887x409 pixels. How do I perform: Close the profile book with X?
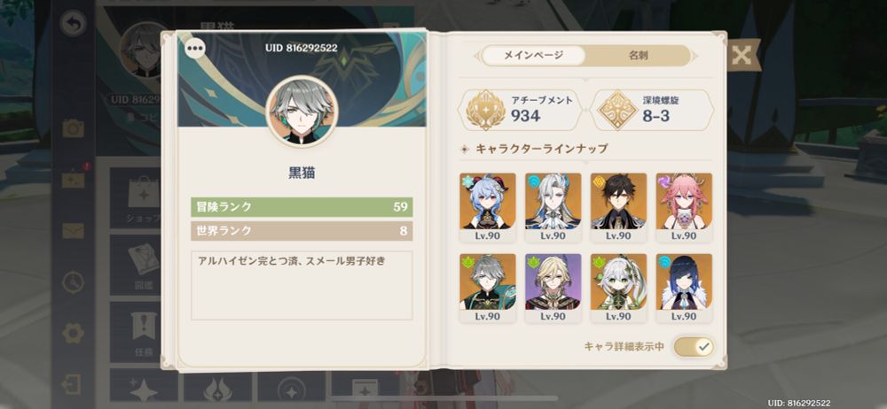click(741, 56)
